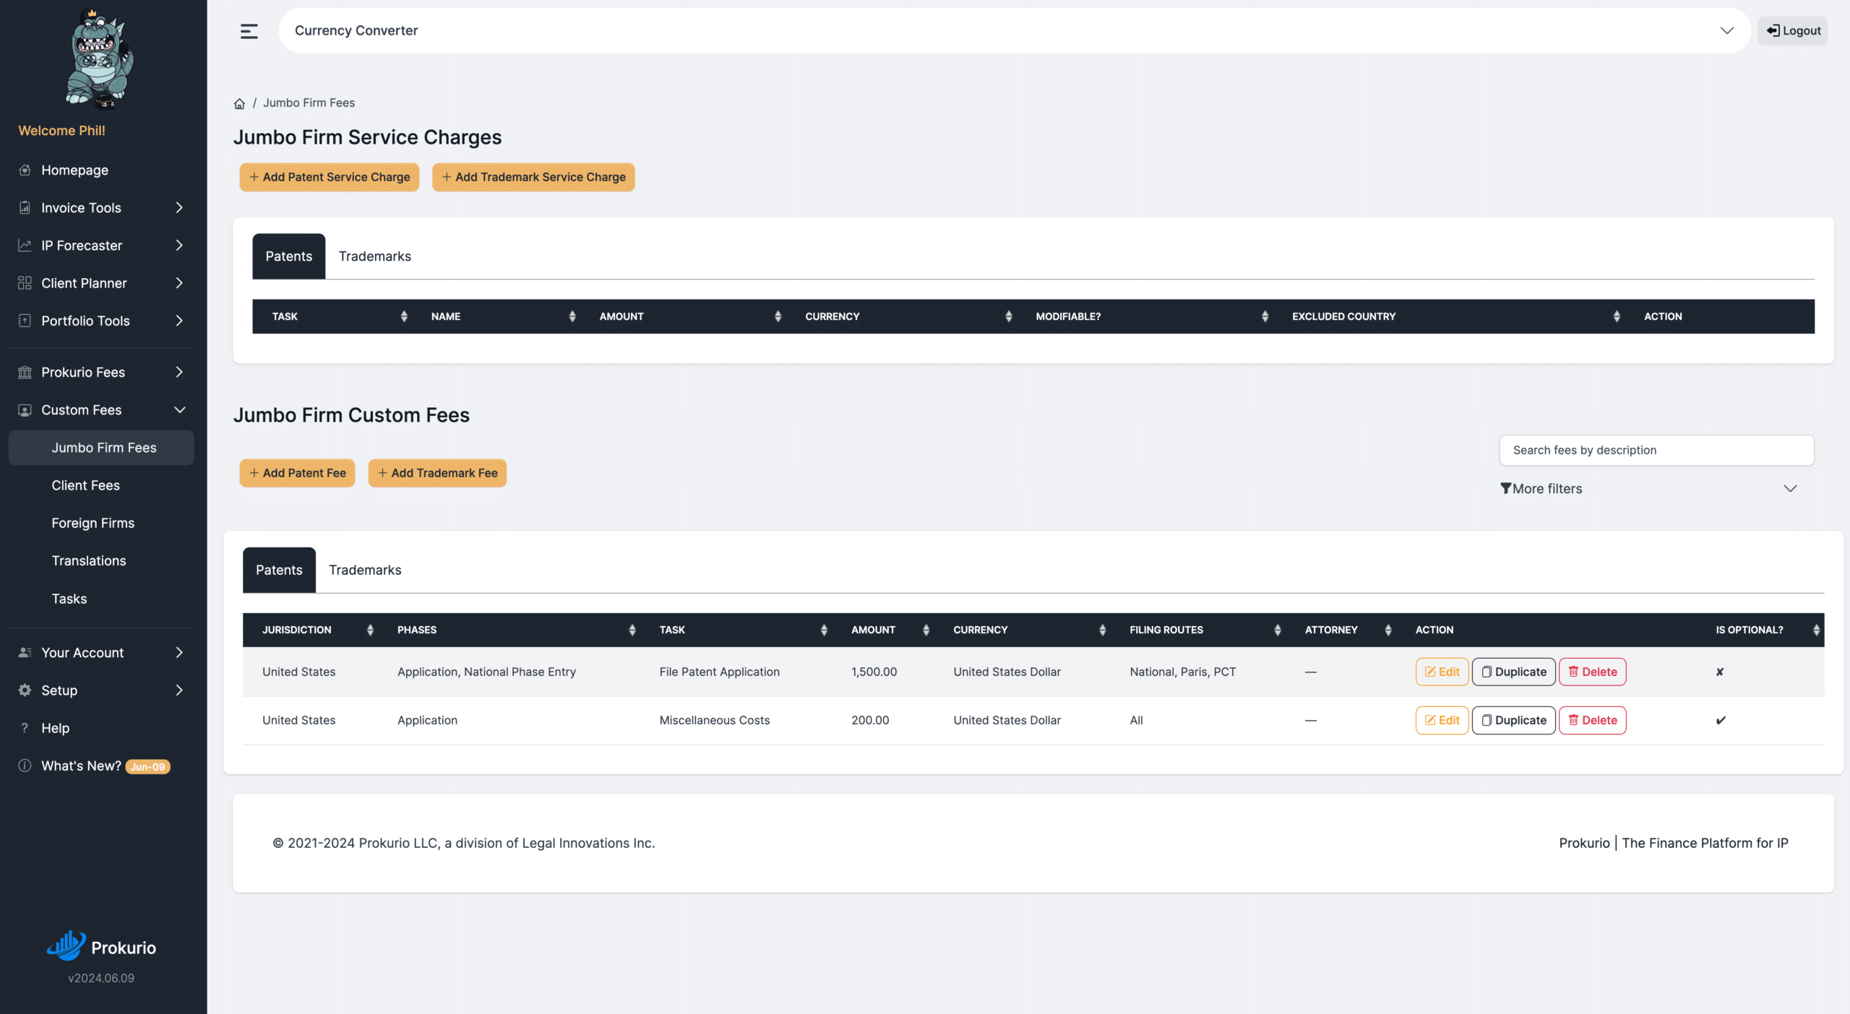This screenshot has height=1014, width=1850.
Task: Click the Help question mark icon
Action: (x=25, y=727)
